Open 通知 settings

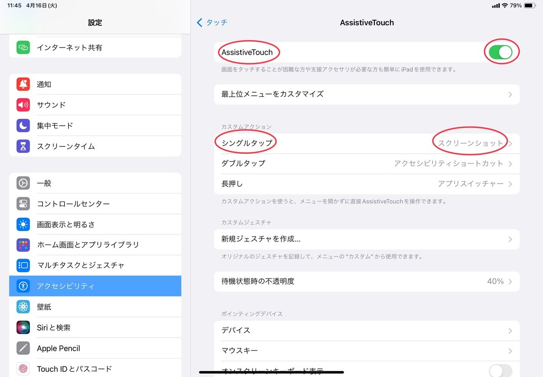[95, 84]
